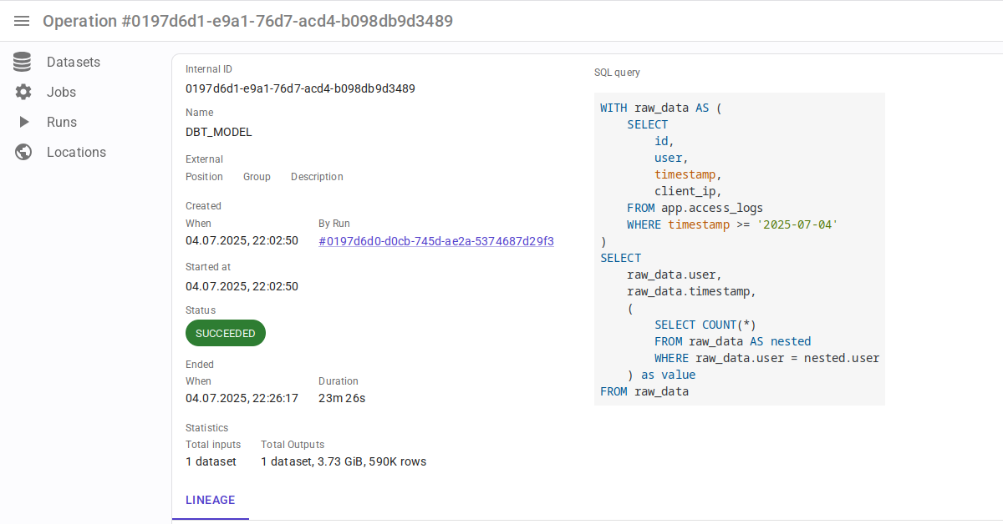Click the '1 dataset' total inputs value
Screen dimensions: 1003x524
click(x=211, y=461)
